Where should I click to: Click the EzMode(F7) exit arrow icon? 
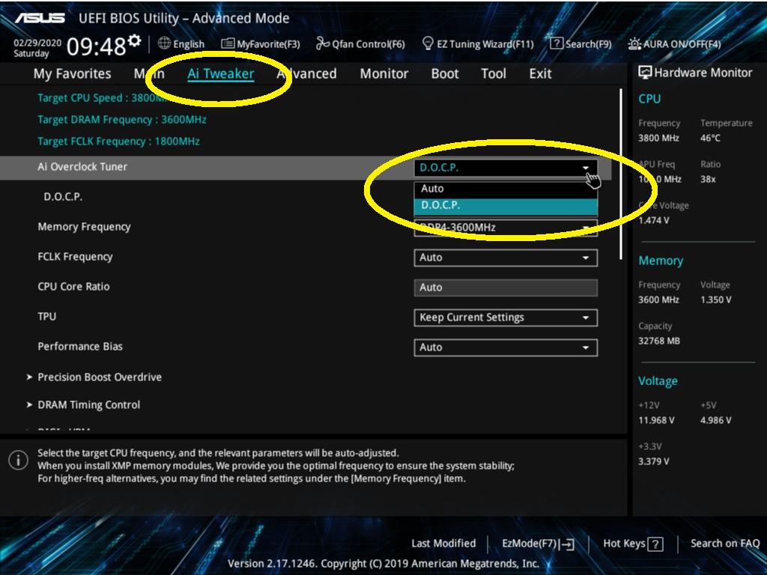[x=566, y=544]
